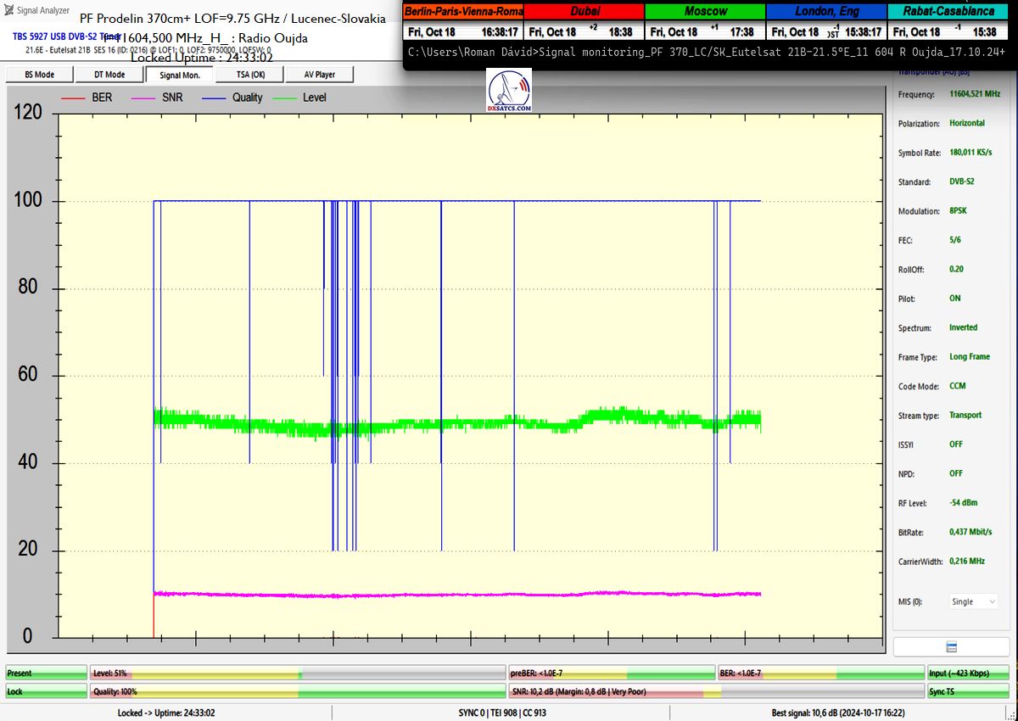Click the green Level legend line
Screen dimensions: 1018x721
click(287, 98)
